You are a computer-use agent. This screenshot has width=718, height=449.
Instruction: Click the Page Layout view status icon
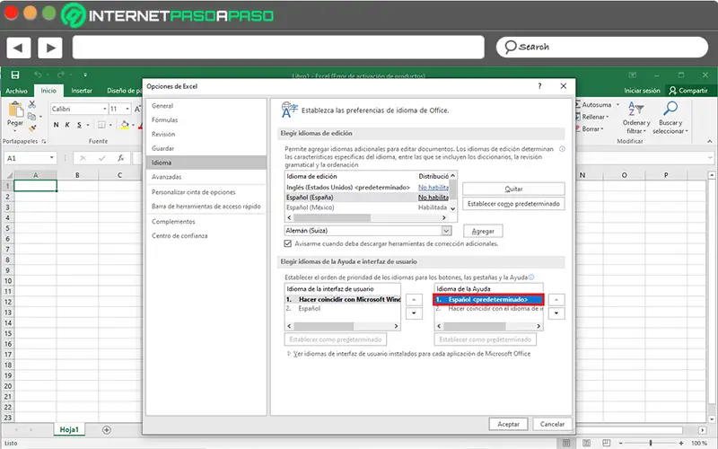pos(587,443)
